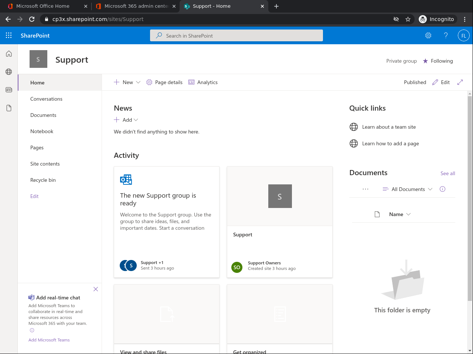Viewport: 473px width, 354px height.
Task: Click the help question mark icon
Action: tap(446, 35)
